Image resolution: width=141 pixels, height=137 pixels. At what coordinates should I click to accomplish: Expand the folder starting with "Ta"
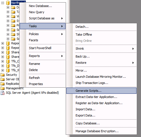(x=8, y=12)
